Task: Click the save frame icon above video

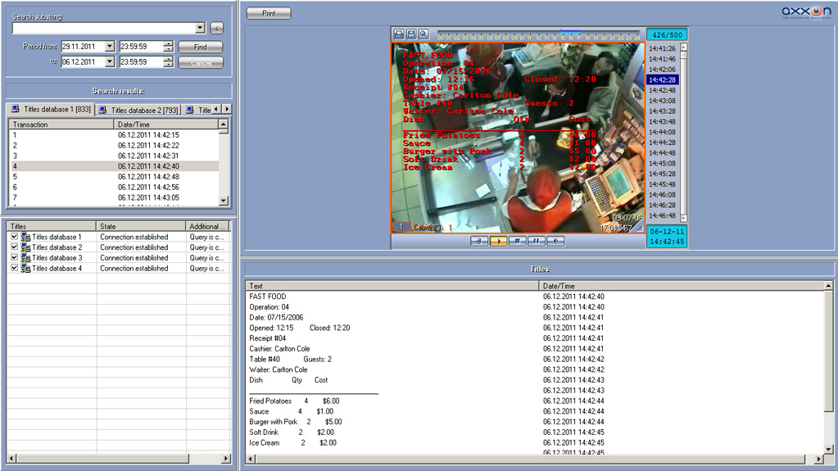Action: coord(411,34)
